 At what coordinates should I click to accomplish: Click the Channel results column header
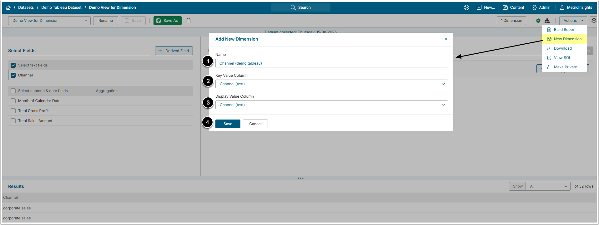(10, 198)
